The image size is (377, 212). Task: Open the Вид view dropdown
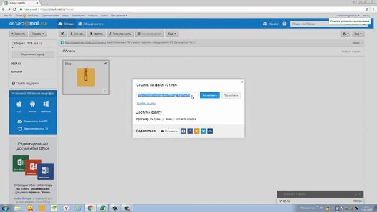[358, 34]
